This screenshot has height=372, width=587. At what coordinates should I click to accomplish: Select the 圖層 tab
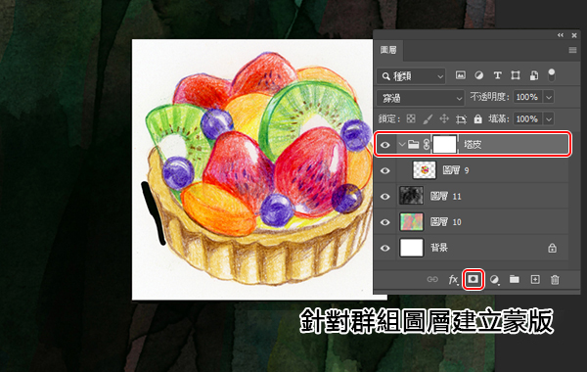pos(388,50)
